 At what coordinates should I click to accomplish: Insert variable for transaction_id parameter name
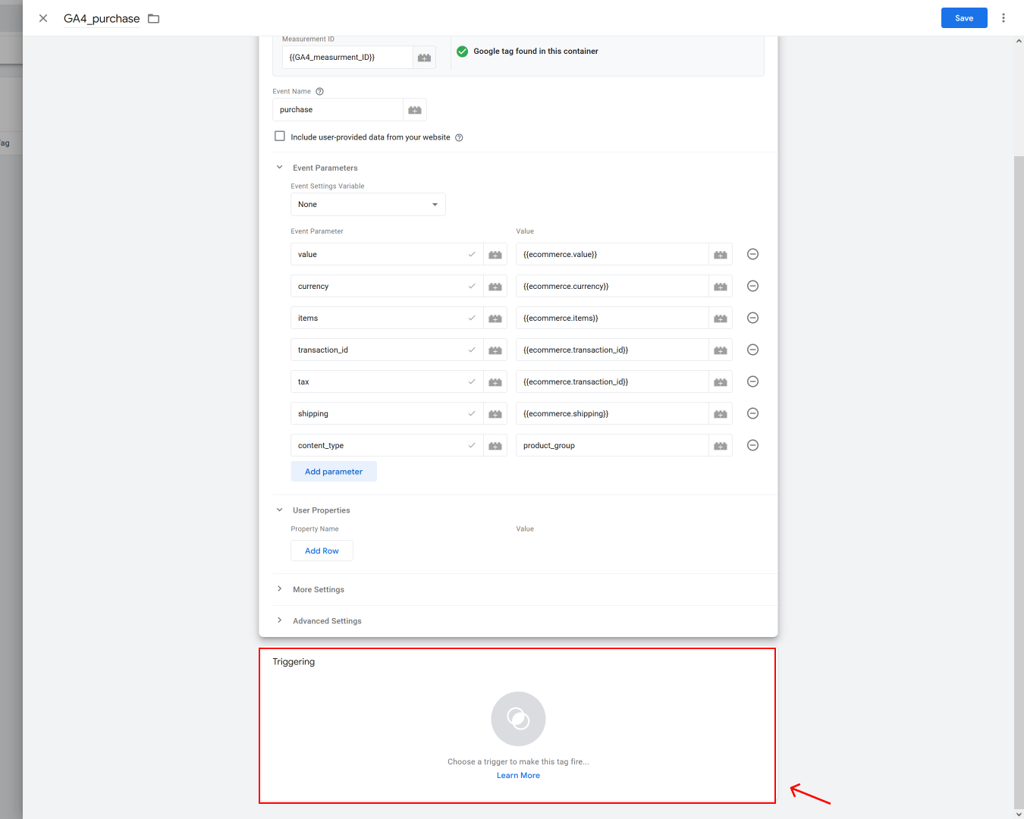click(x=495, y=350)
